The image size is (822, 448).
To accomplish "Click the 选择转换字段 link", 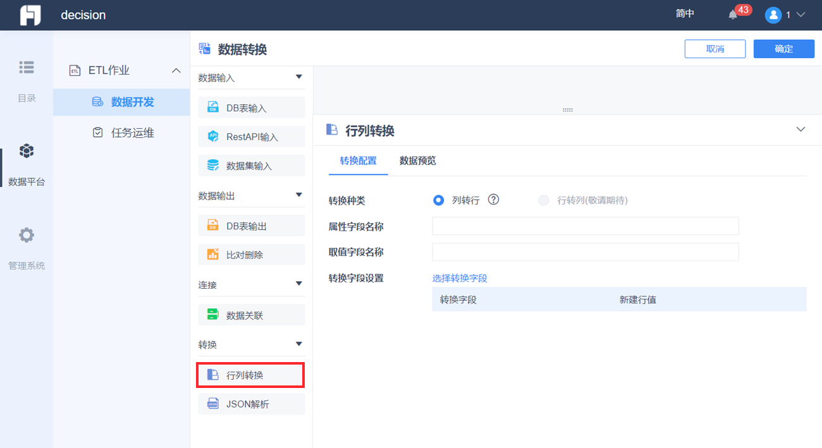I will point(460,278).
